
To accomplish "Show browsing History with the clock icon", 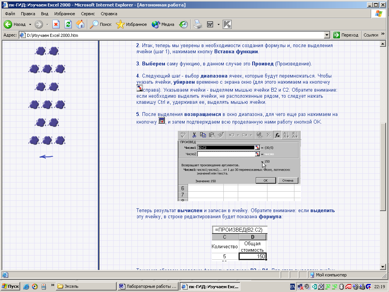I will coord(183,24).
